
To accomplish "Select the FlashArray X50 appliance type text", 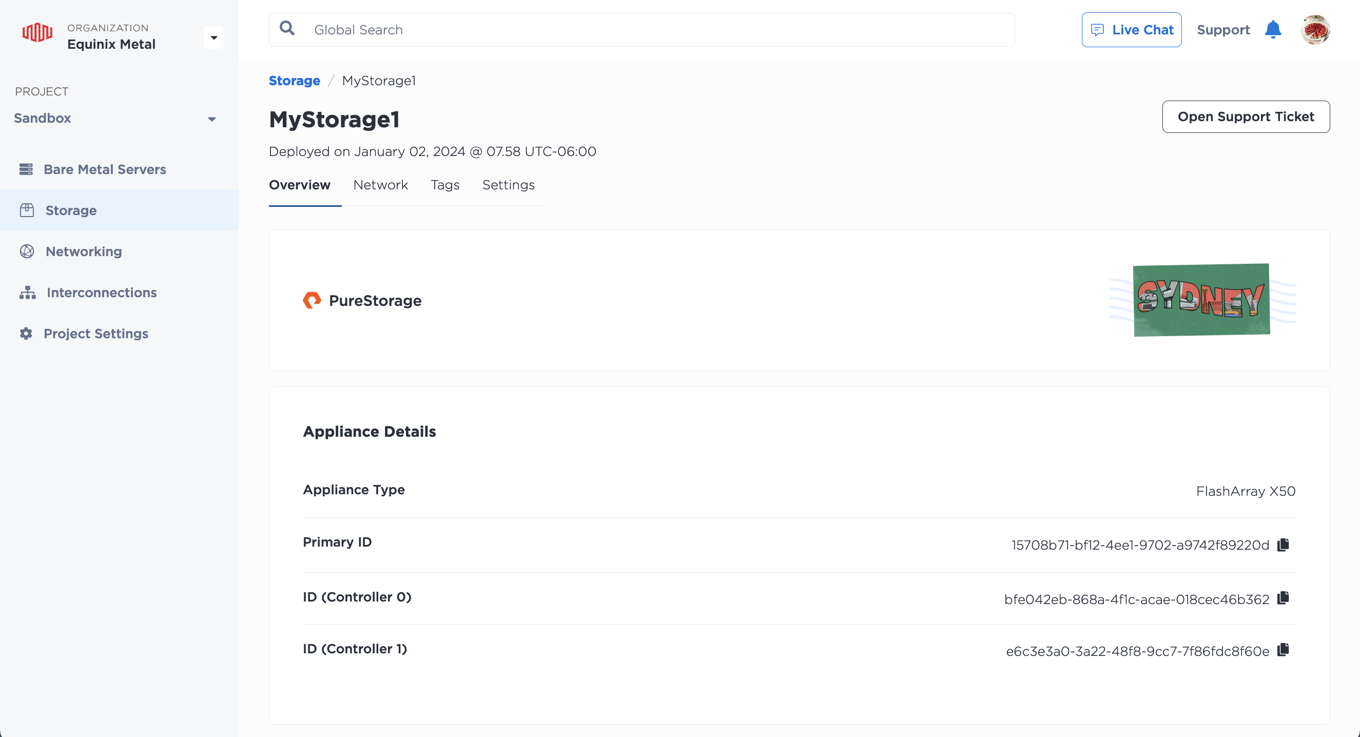I will click(1246, 491).
